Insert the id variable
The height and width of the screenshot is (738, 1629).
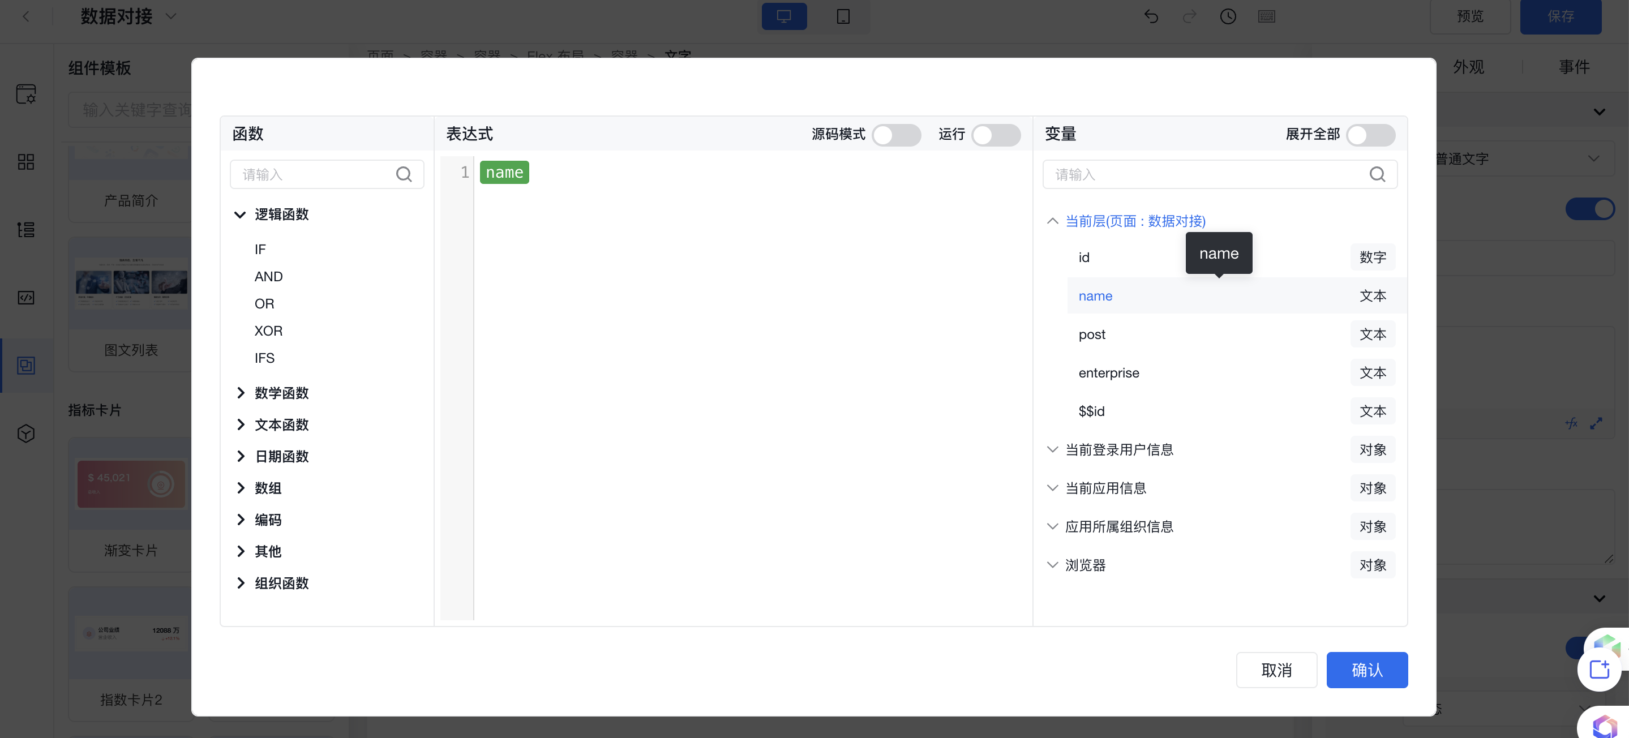[x=1236, y=258]
